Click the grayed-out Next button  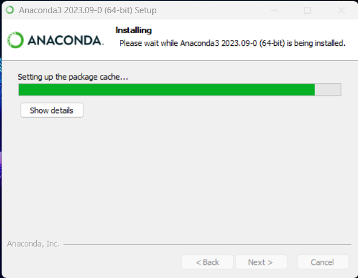click(x=261, y=263)
